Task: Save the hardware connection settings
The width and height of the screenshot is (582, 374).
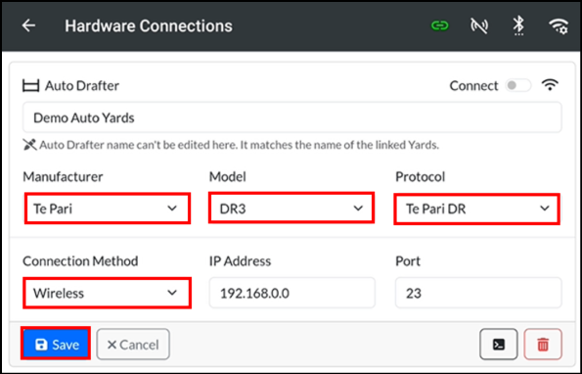Action: [56, 344]
